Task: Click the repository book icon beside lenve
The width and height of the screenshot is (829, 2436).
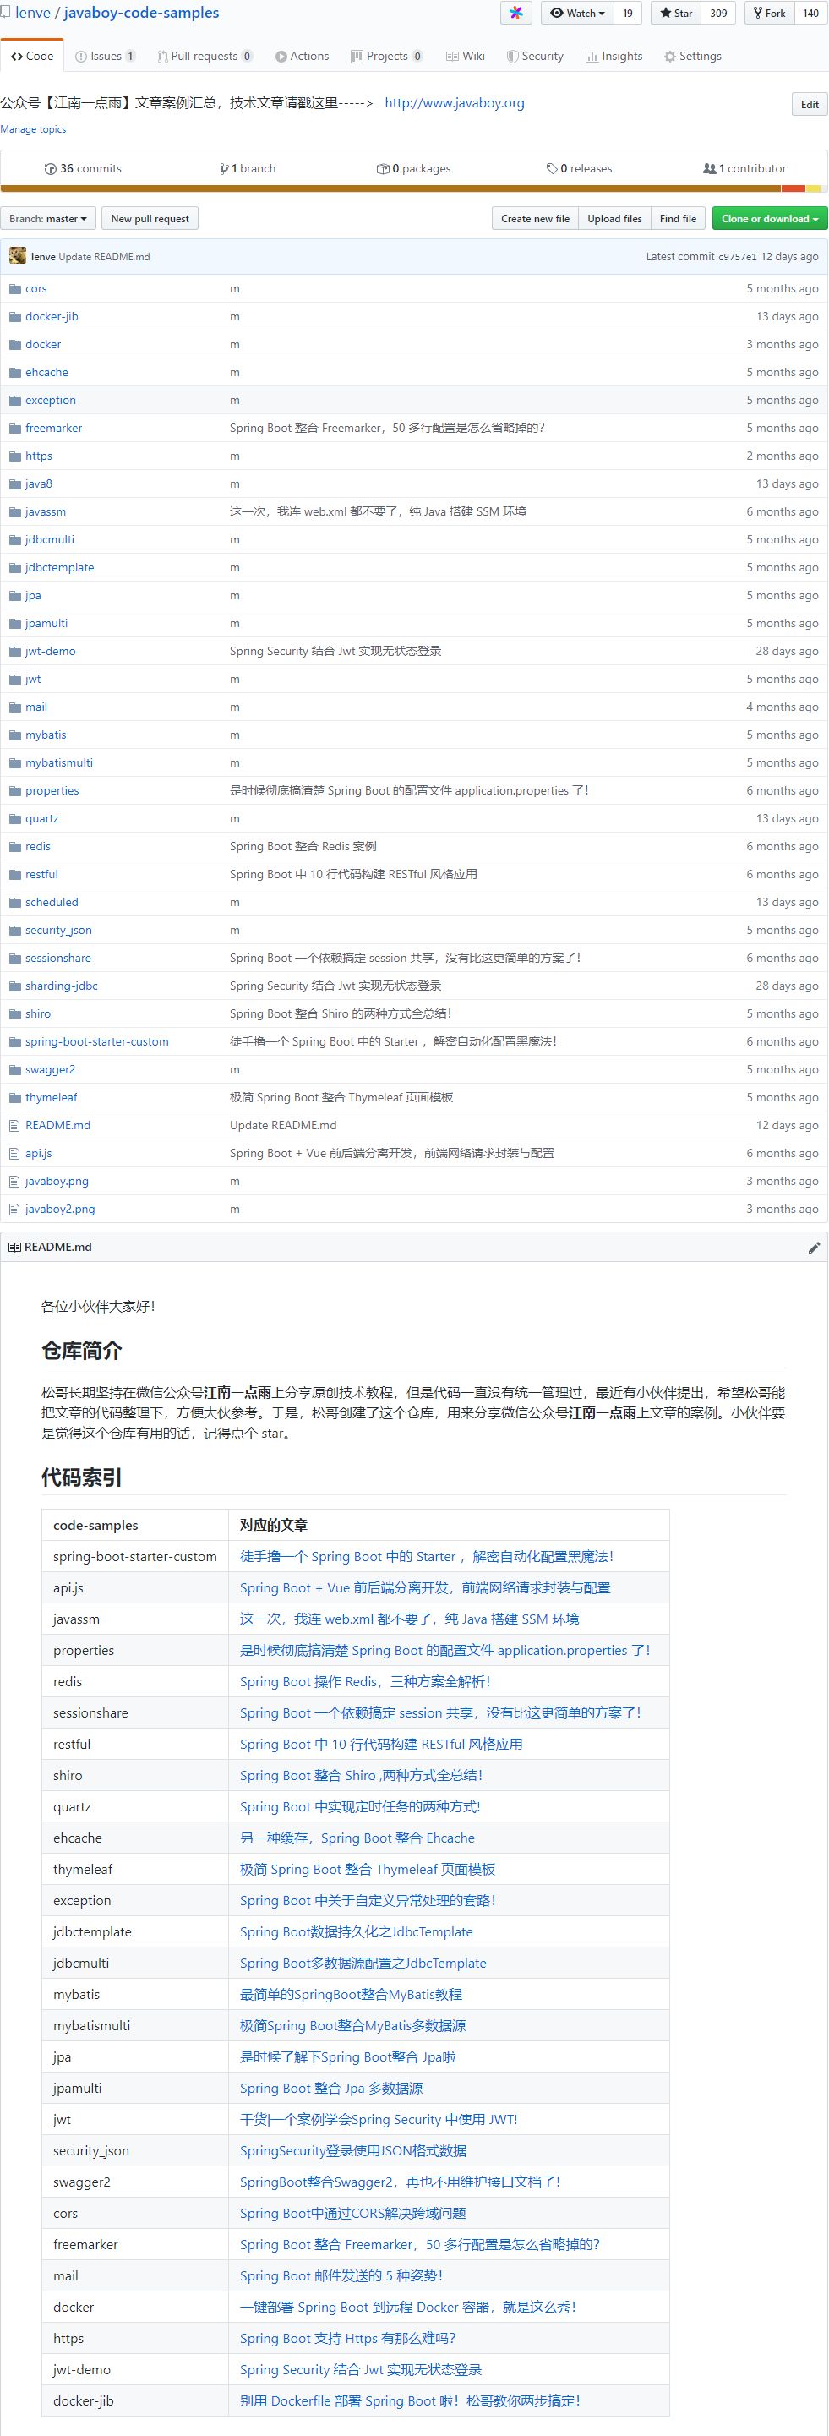Action: pos(5,14)
